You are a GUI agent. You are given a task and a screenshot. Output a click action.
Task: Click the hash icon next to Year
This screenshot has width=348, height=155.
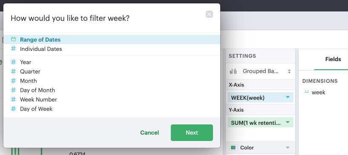click(x=13, y=62)
